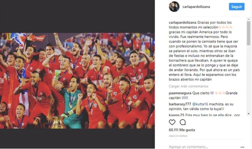Open the @kutta16 mention link
This screenshot has width=252, height=149.
(200, 104)
